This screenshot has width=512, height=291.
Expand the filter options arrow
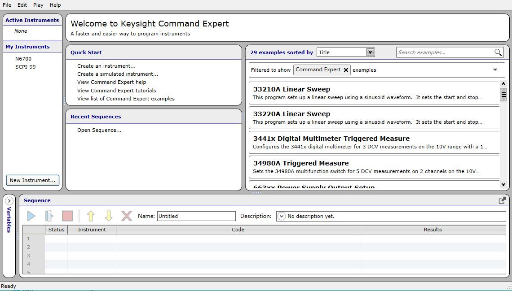pyautogui.click(x=495, y=70)
